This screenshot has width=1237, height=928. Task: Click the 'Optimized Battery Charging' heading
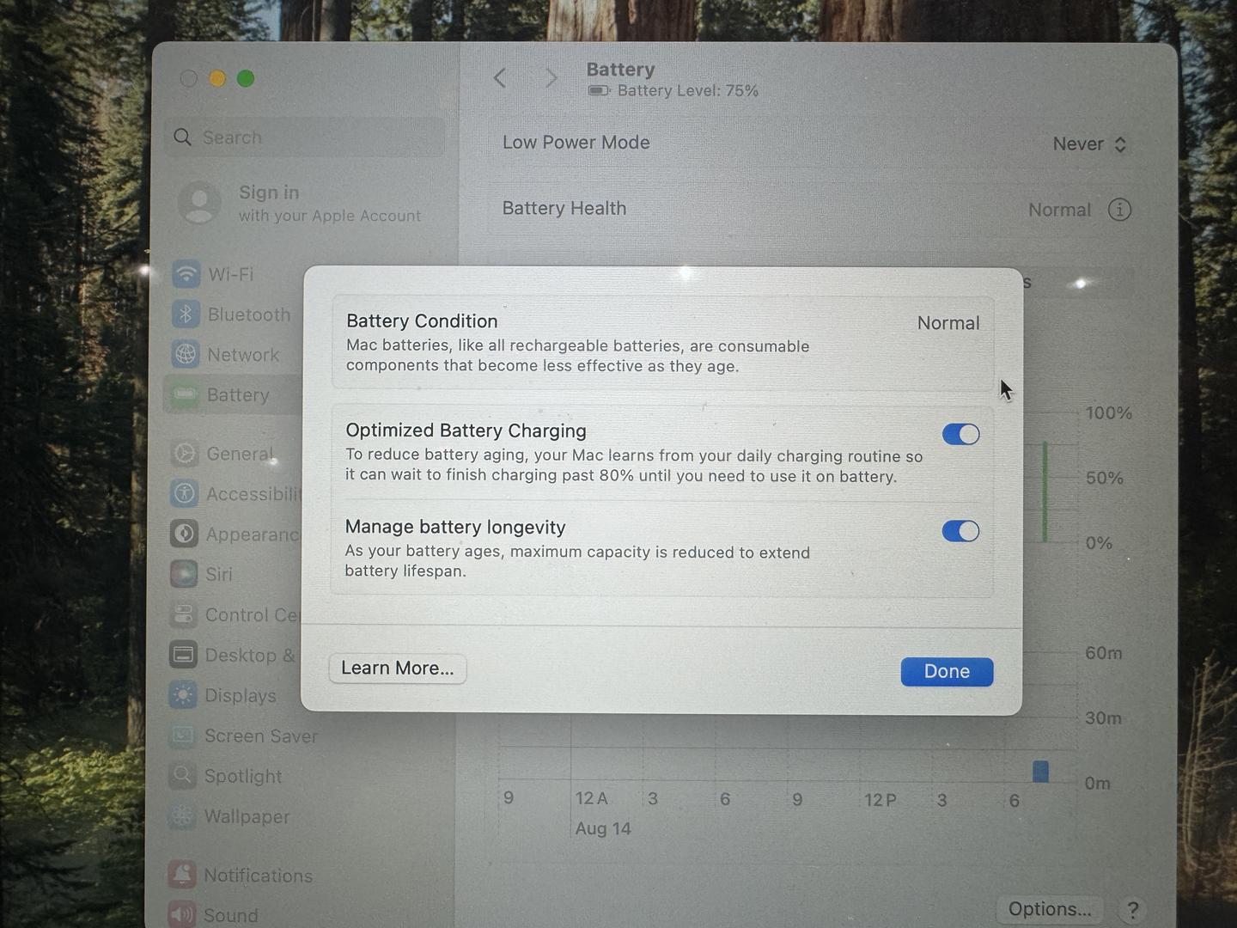point(466,430)
